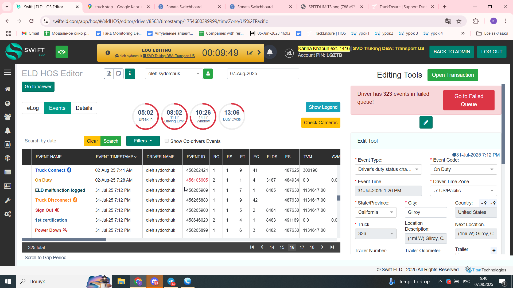Click the Search by date field
Screen dimensions: 513x288
(53, 141)
